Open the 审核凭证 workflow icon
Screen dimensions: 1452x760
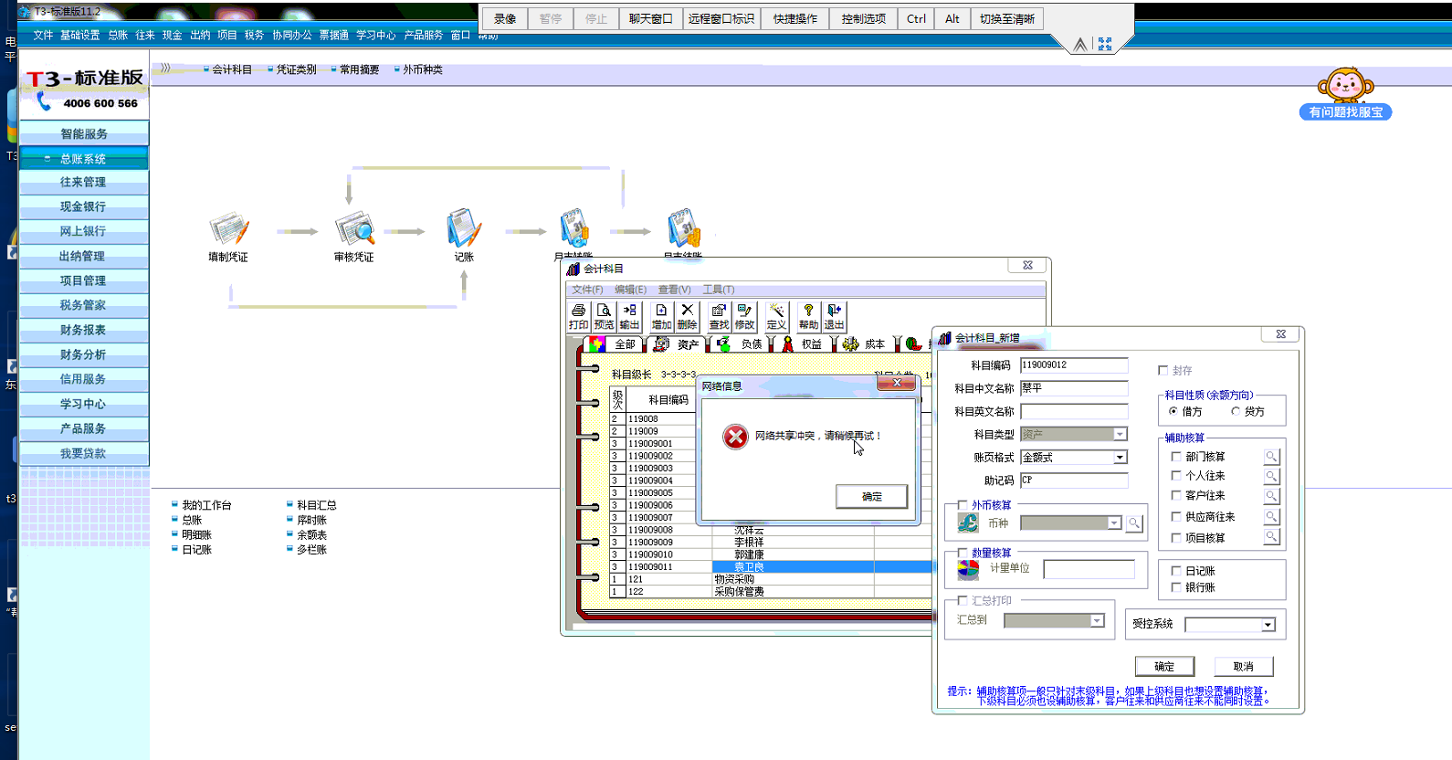pos(354,229)
